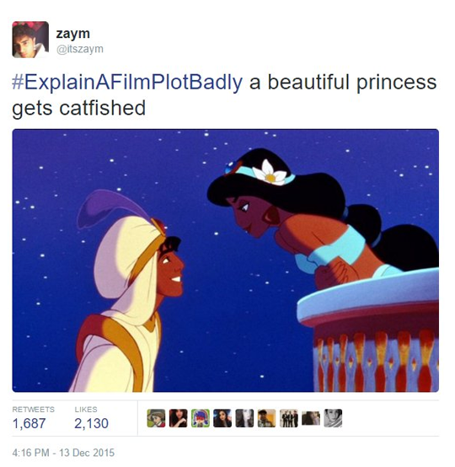This screenshot has width=455, height=467.
Task: Open the 4:16 PM - 13 Dec 2015 timestamp
Action: click(63, 453)
